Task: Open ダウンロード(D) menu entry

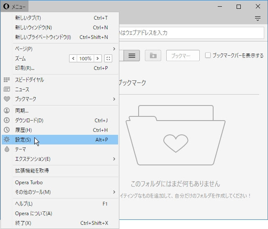Action: pos(60,120)
